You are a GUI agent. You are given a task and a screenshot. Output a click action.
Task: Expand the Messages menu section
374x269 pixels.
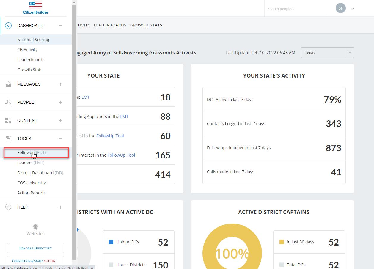coord(60,84)
